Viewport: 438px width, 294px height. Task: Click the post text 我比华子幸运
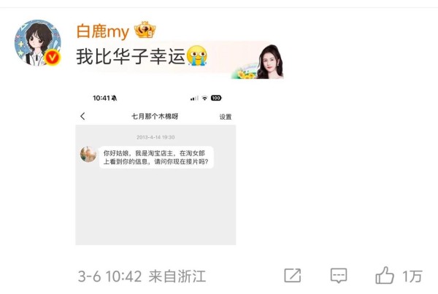[131, 56]
